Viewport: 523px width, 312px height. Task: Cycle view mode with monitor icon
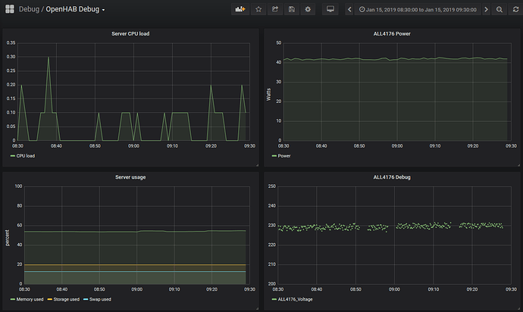(330, 9)
